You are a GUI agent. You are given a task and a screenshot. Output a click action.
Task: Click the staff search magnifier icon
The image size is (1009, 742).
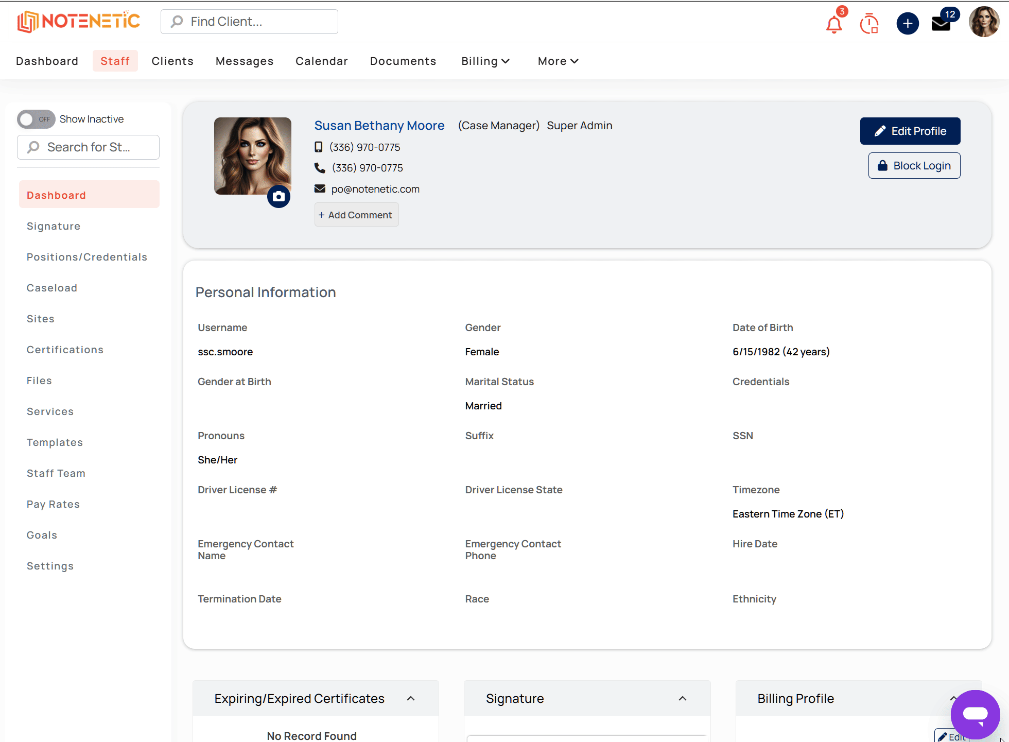(x=33, y=147)
